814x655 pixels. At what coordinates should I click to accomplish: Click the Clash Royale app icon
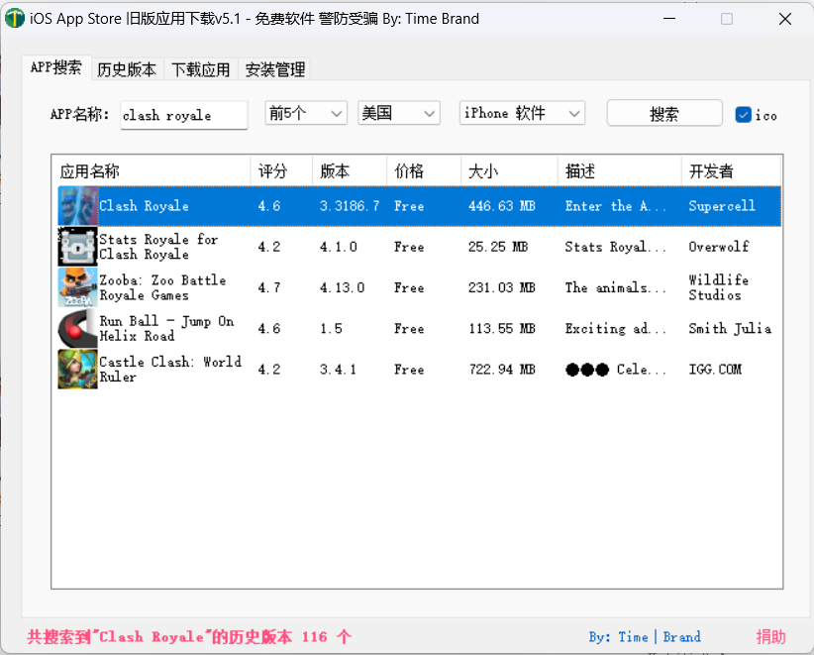pos(77,206)
